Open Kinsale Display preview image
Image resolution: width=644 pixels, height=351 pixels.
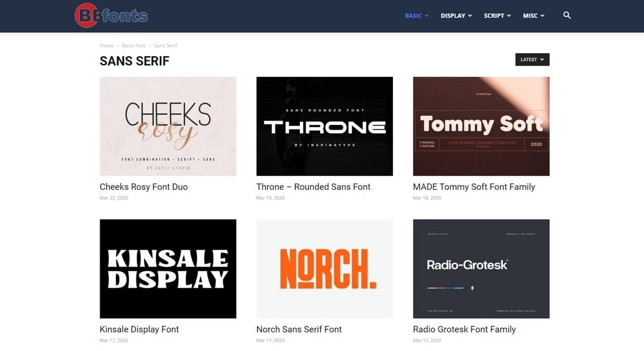168,269
